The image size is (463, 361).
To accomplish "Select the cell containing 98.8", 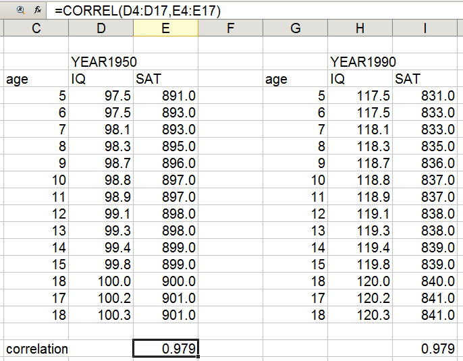I will coord(101,179).
